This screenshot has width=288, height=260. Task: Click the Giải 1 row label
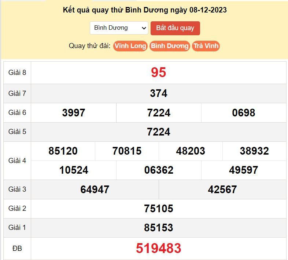tap(17, 228)
